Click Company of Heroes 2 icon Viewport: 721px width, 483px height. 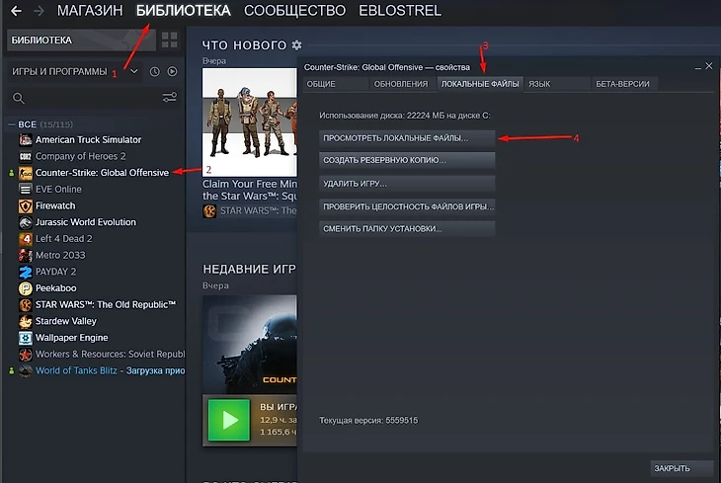(26, 156)
